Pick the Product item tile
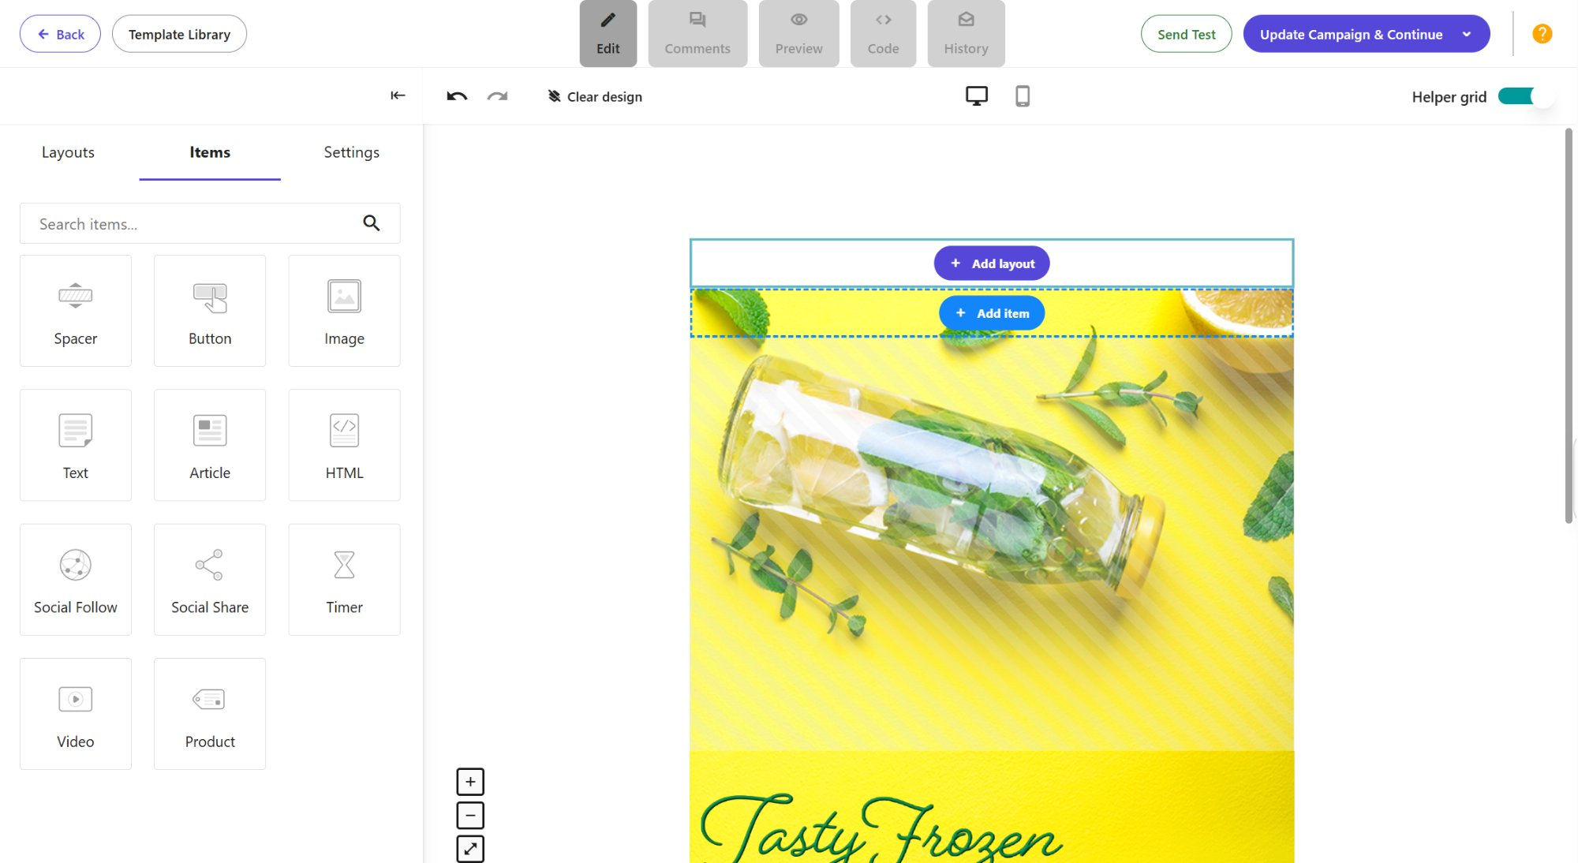This screenshot has height=863, width=1578. click(x=210, y=714)
